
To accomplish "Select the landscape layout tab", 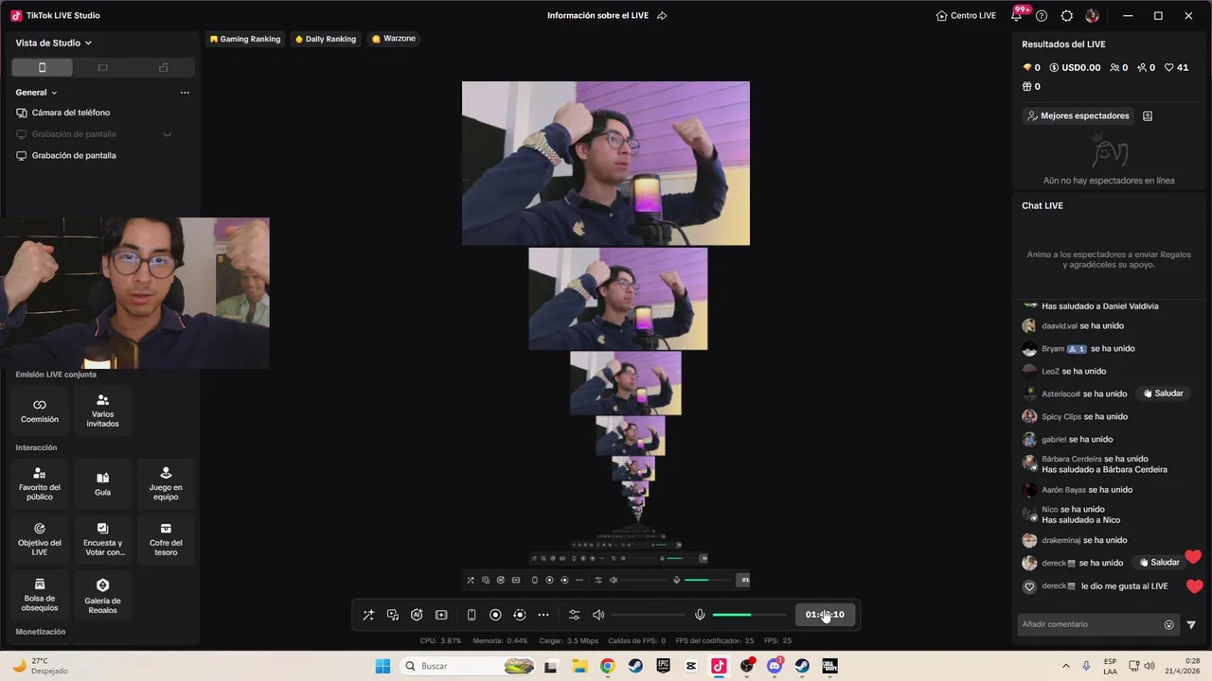I will pyautogui.click(x=103, y=67).
